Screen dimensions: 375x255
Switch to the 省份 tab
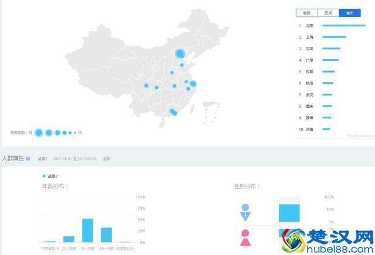click(x=306, y=12)
